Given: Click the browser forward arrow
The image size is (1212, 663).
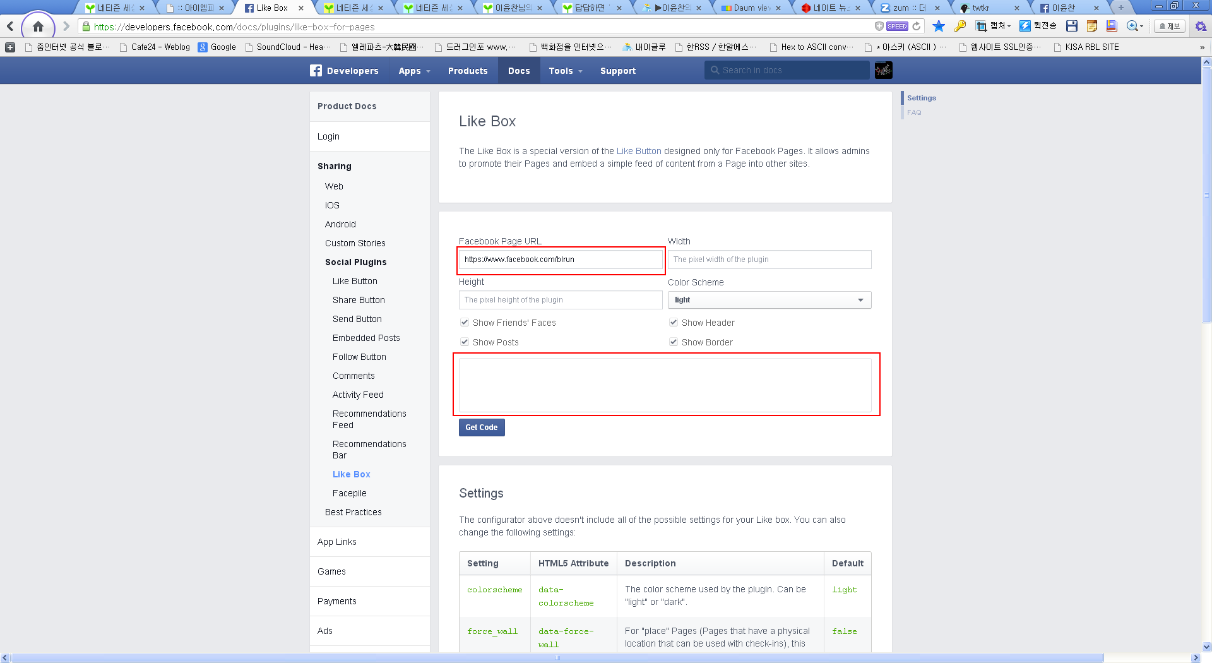Looking at the screenshot, I should pos(66,27).
